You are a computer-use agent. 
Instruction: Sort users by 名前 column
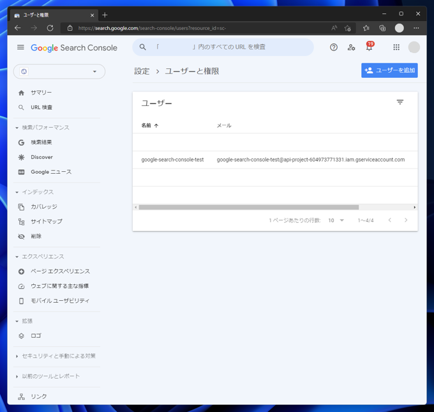[150, 125]
